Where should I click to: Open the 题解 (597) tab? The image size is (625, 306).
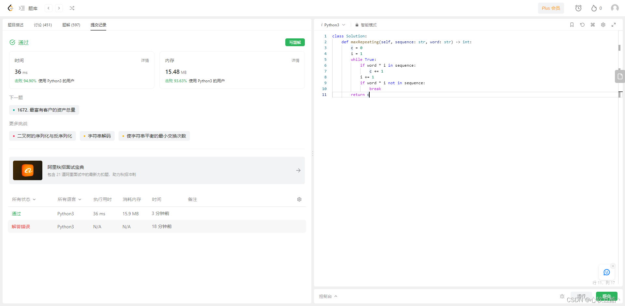coord(71,25)
